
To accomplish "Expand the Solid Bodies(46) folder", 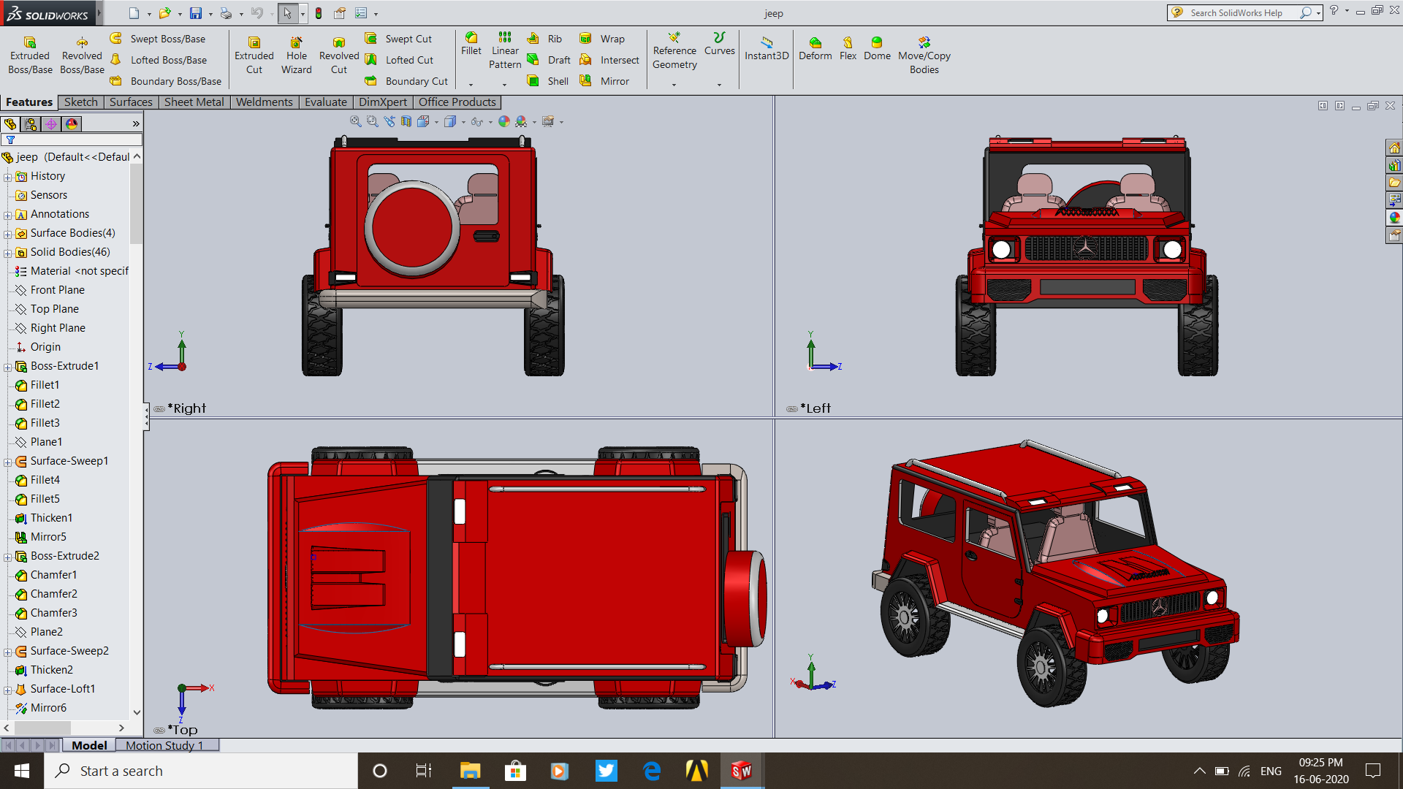I will click(x=7, y=253).
